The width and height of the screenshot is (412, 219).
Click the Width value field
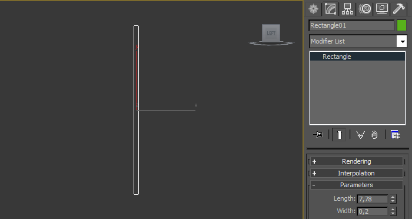pyautogui.click(x=373, y=211)
